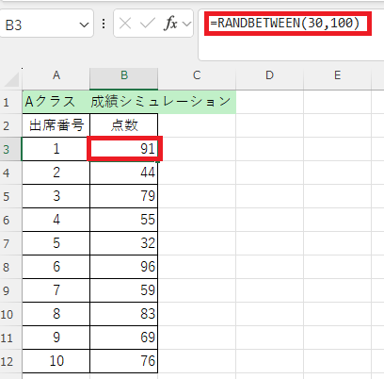Expand the dropdown next to fx

pos(186,24)
